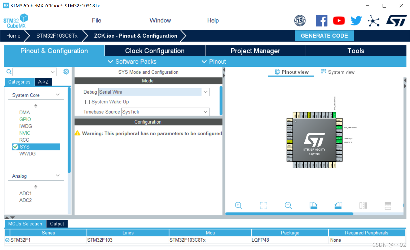Image resolution: width=410 pixels, height=250 pixels.
Task: Open the YouTube channel icon
Action: [x=339, y=21]
